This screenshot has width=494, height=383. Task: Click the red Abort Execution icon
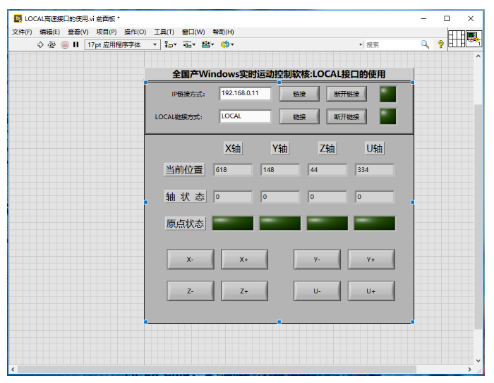pyautogui.click(x=65, y=44)
